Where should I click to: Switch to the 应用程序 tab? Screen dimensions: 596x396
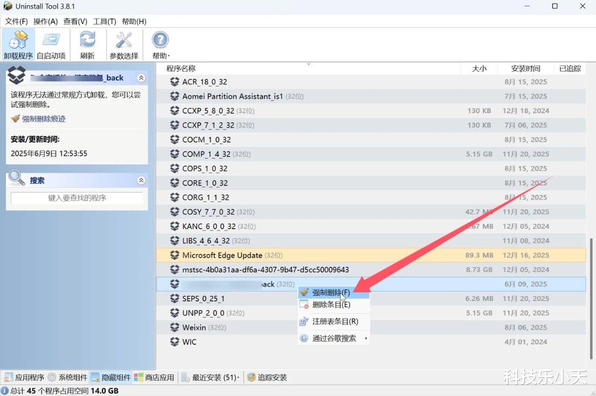click(x=24, y=377)
